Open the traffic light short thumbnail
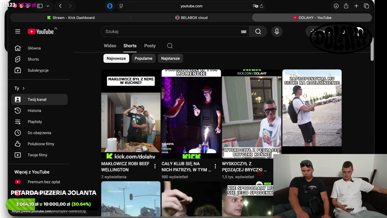 [131, 199]
